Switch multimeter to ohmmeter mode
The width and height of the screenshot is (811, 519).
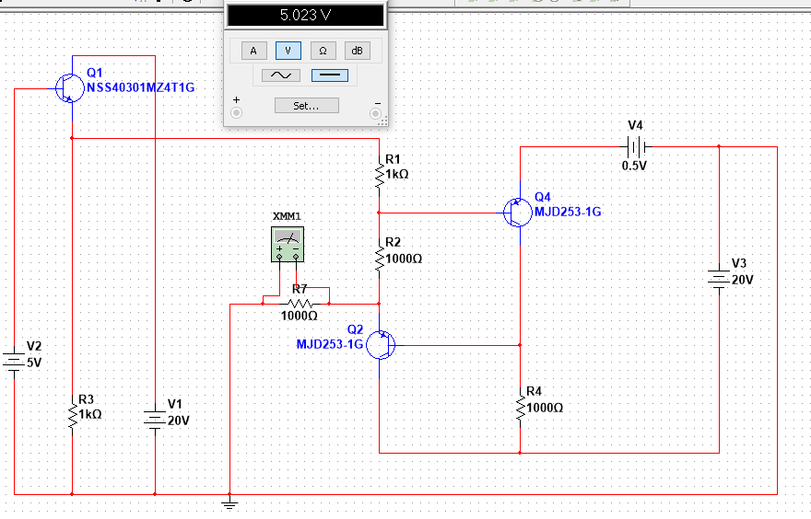[x=323, y=50]
